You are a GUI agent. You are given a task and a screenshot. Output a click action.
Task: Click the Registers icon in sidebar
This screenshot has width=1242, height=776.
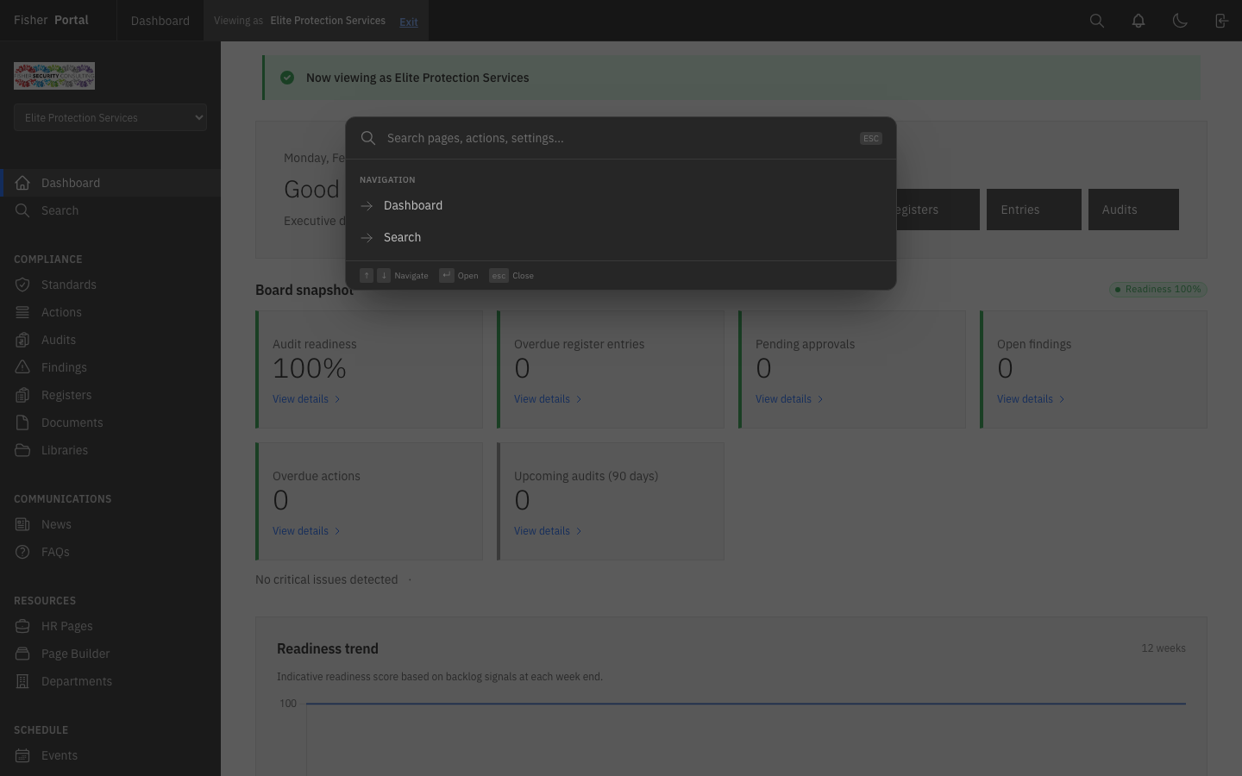click(x=22, y=395)
